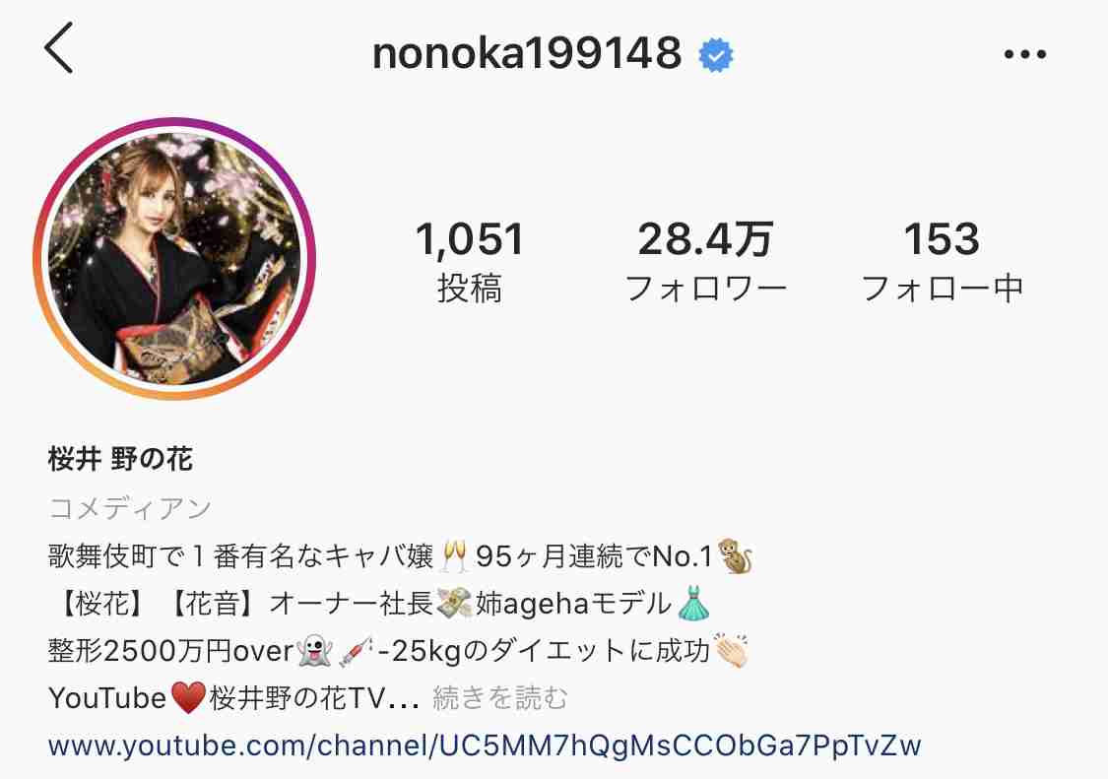
Task: Tap the flying money emoji in bio
Action: pos(454,603)
